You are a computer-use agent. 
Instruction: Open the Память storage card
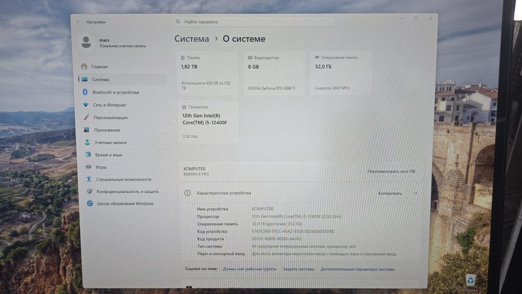208,73
